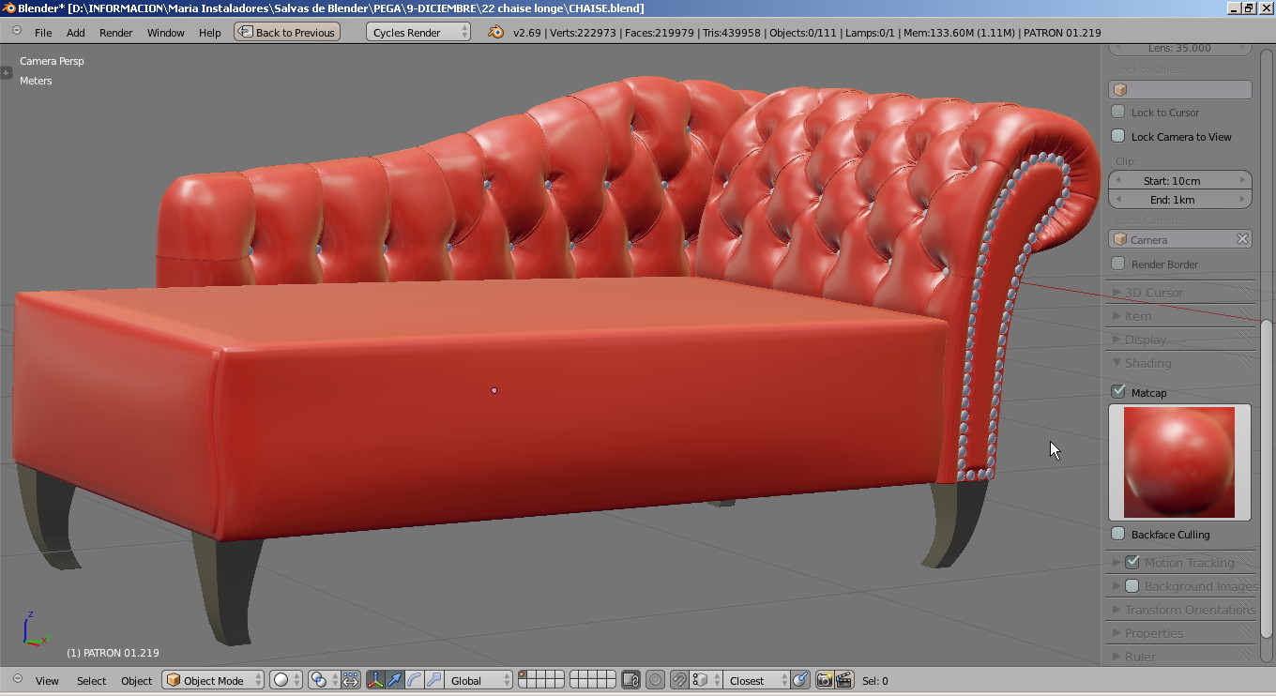The height and width of the screenshot is (696, 1276).
Task: Expand the Item panel
Action: click(1181, 316)
